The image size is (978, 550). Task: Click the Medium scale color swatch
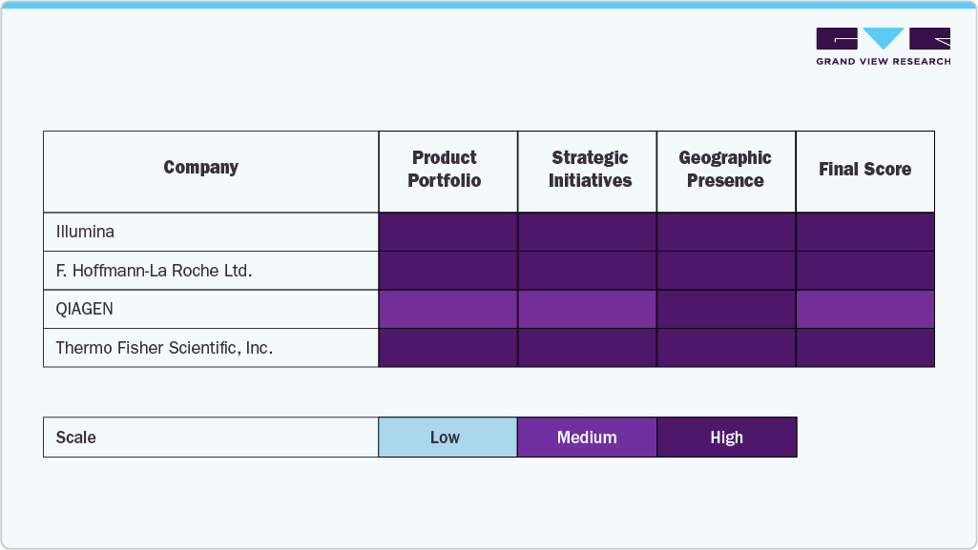[587, 438]
